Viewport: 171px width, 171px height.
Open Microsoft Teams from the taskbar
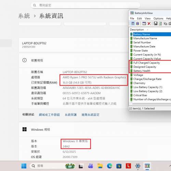pyautogui.click(x=91, y=166)
